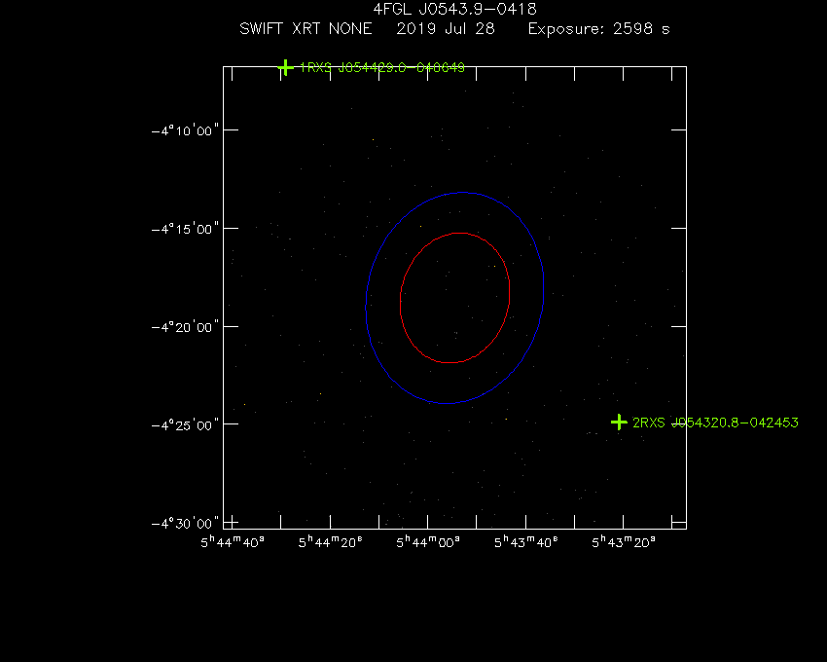Click the title text 4FGL J0543.9-0418
Viewport: 827px width, 662px height.
pos(454,9)
